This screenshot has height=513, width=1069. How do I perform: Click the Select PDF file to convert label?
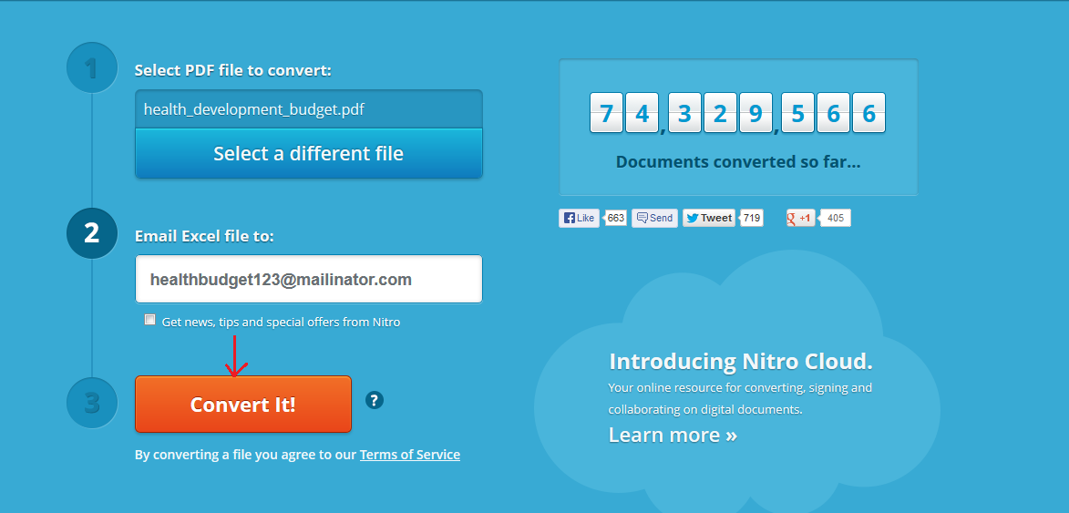tap(233, 70)
